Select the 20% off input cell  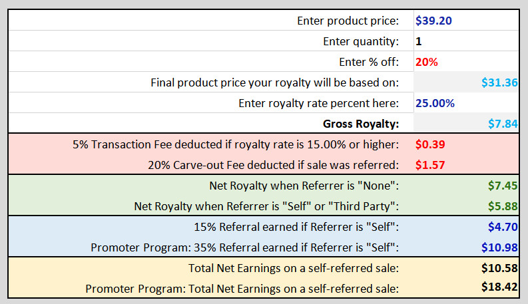click(466, 62)
